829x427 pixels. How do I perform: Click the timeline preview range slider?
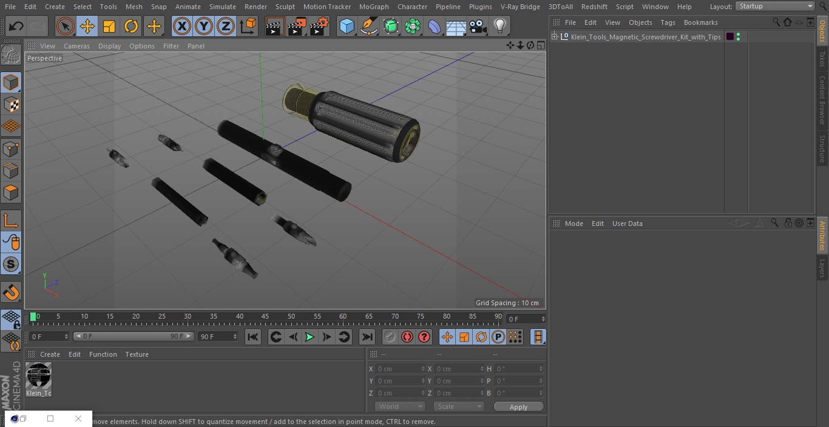134,336
